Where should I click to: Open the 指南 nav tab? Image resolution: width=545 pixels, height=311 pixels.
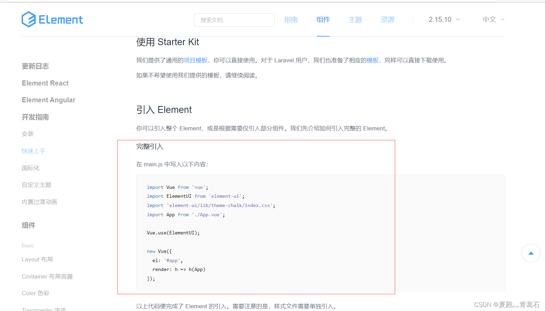pyautogui.click(x=291, y=20)
